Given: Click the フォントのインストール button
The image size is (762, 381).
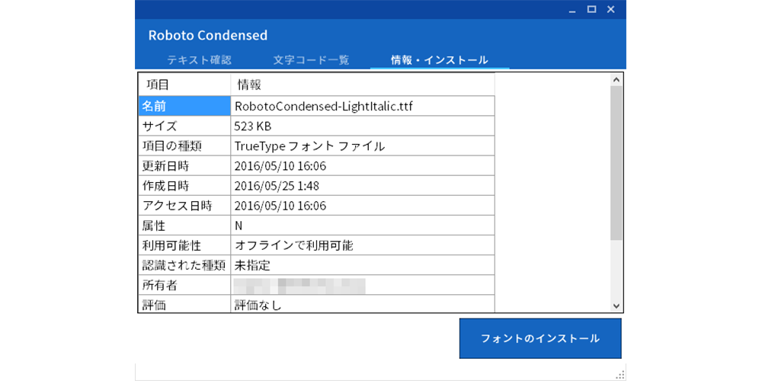Looking at the screenshot, I should (540, 339).
